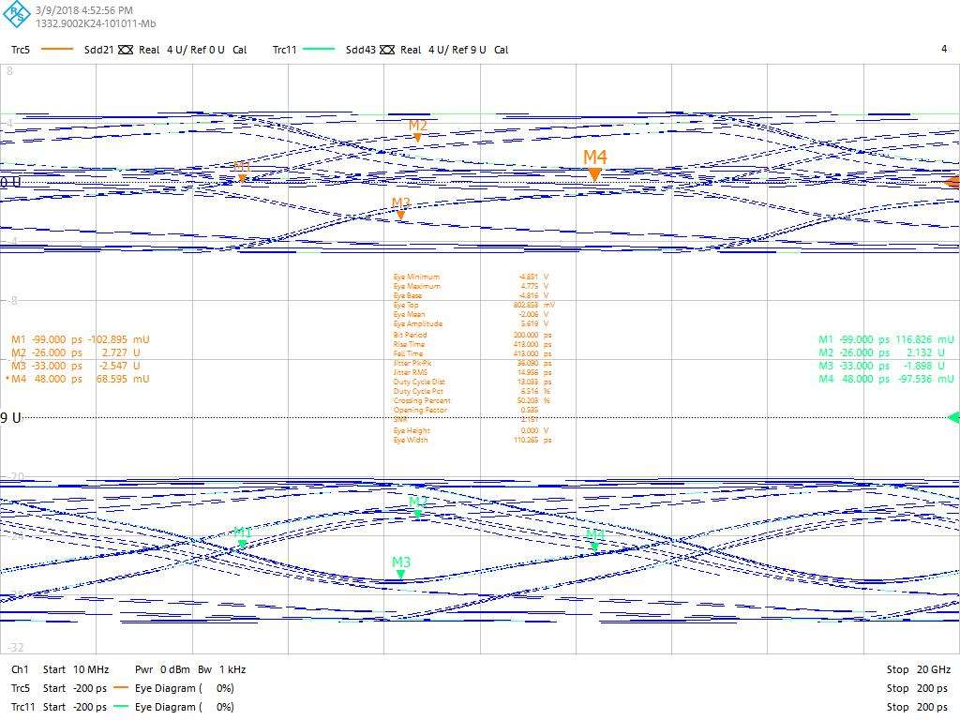
Task: Select orange marker M3 on upper eye diagram
Action: pyautogui.click(x=400, y=215)
